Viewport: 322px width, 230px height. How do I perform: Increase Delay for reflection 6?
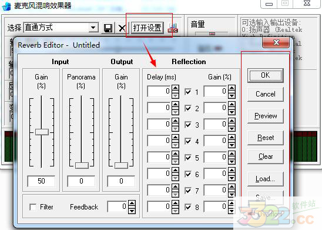(175, 171)
